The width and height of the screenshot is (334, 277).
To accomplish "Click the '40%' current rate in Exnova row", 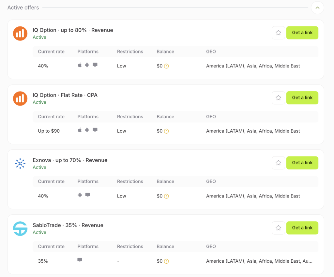I will pyautogui.click(x=43, y=196).
